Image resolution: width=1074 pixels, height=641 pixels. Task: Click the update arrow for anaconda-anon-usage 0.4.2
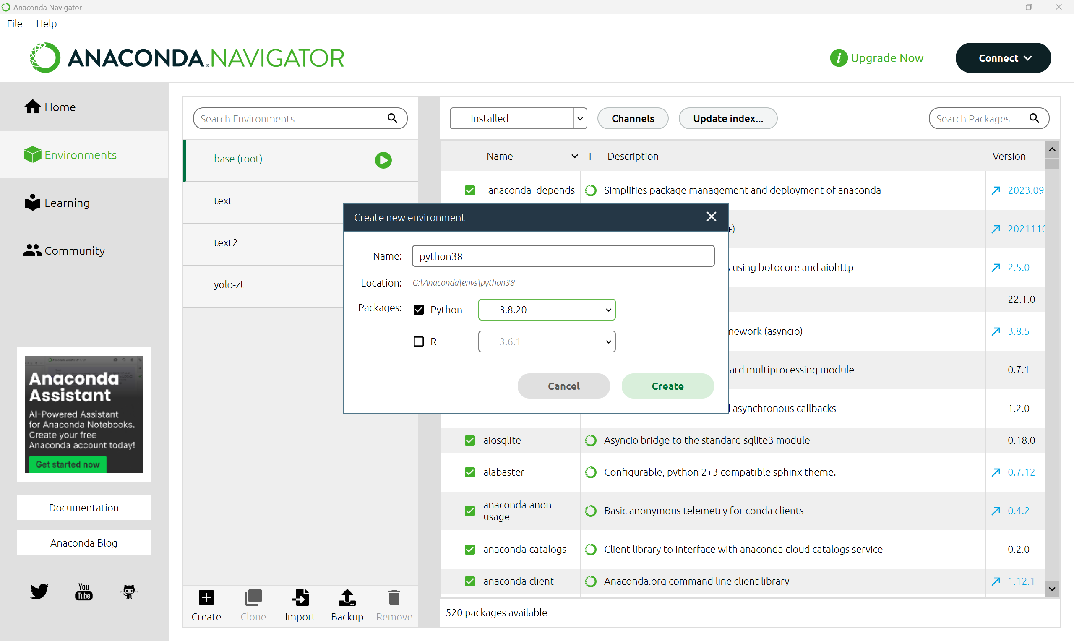click(996, 511)
